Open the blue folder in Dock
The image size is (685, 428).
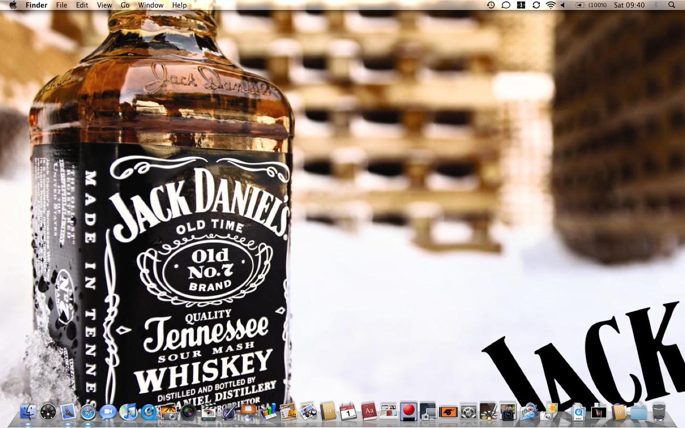pos(639,412)
